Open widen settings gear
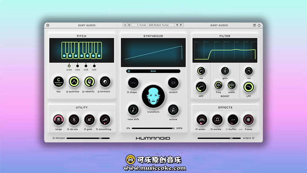This screenshot has width=307, height=173. point(196,129)
